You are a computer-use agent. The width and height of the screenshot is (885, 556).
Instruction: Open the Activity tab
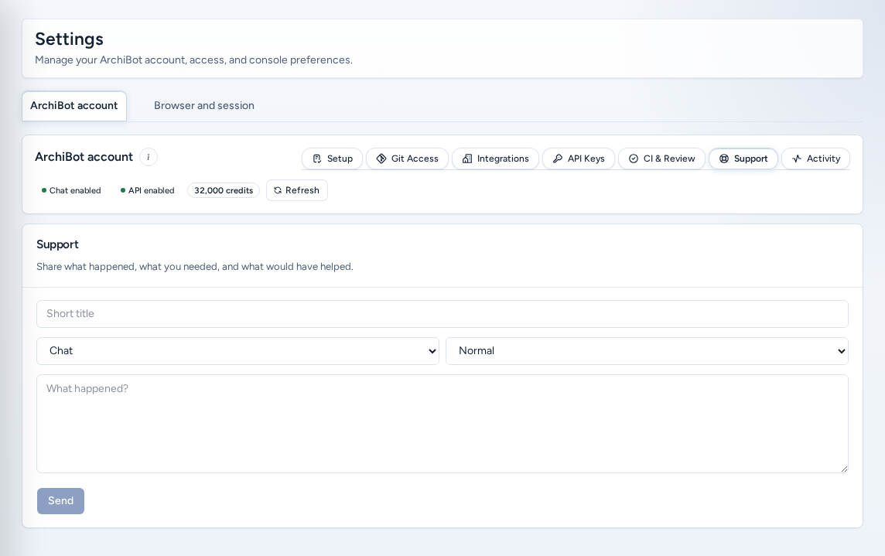815,159
